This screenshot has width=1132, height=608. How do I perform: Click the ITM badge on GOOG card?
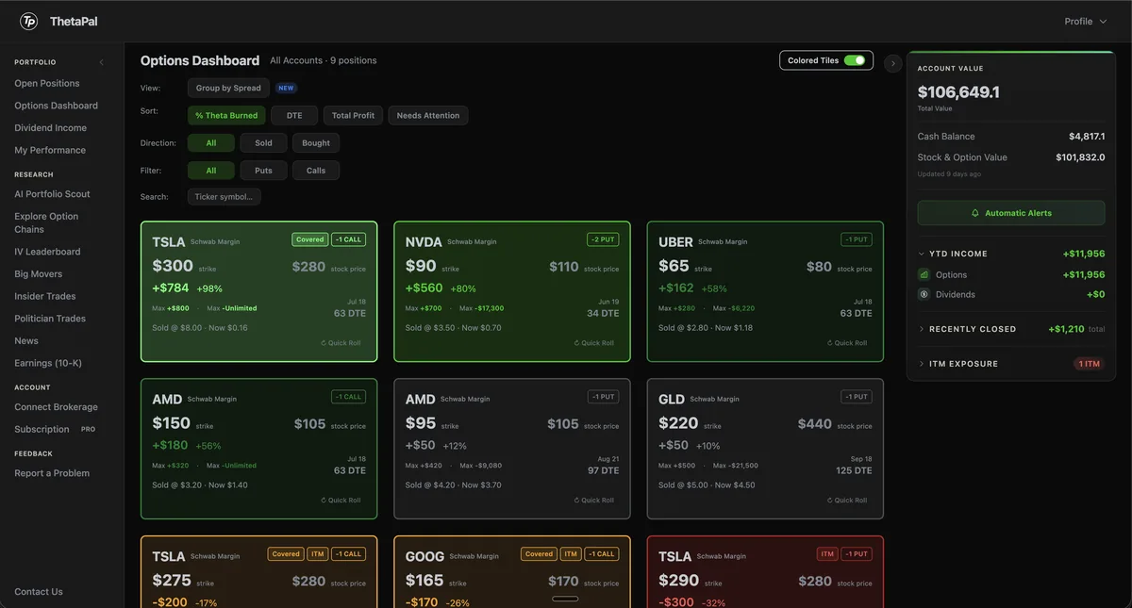point(570,554)
